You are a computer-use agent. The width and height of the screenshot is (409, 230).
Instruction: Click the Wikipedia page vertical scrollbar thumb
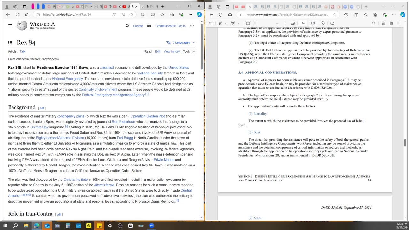click(x=201, y=47)
